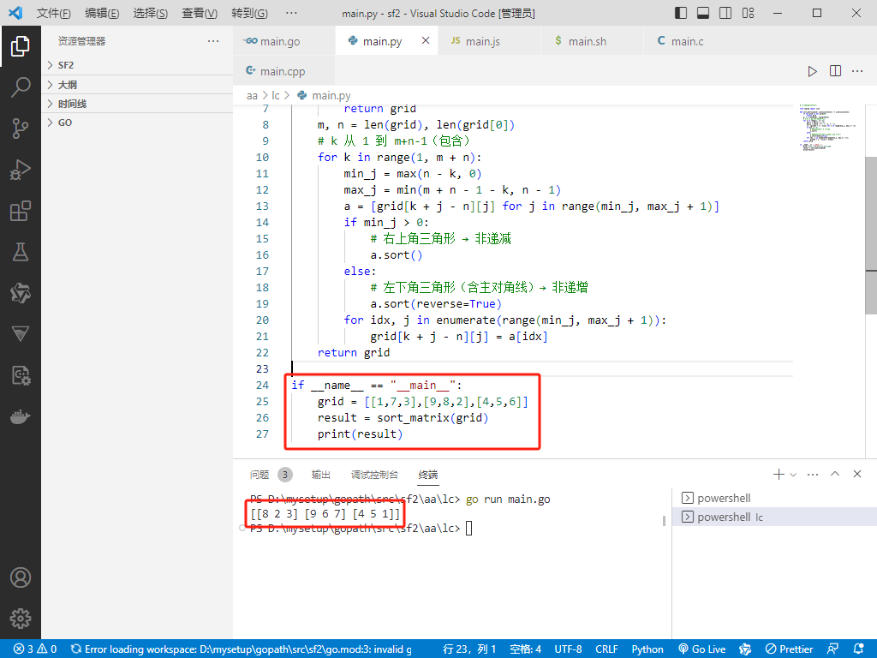This screenshot has width=877, height=658.
Task: Expand the 大纲 outline section
Action: pos(137,85)
